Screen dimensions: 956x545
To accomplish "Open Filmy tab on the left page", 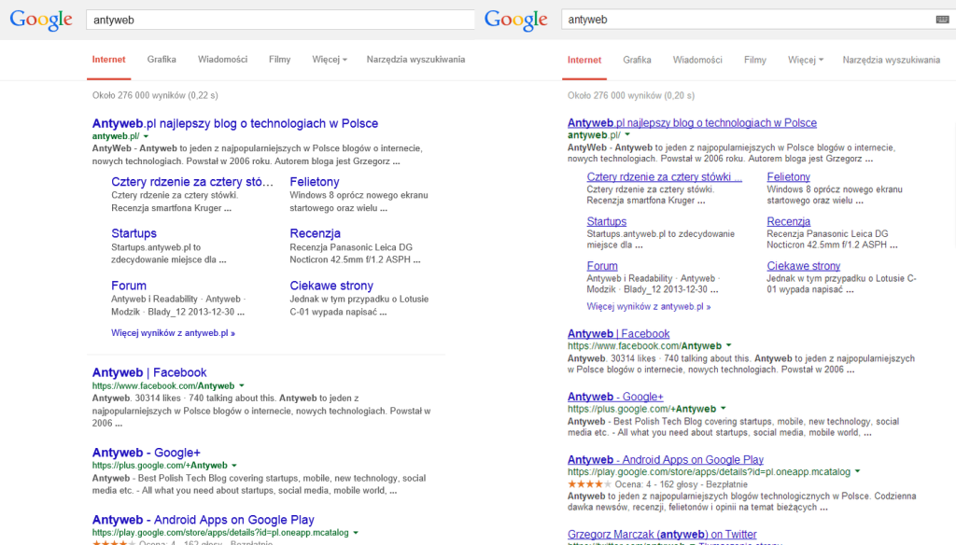I will (x=280, y=59).
